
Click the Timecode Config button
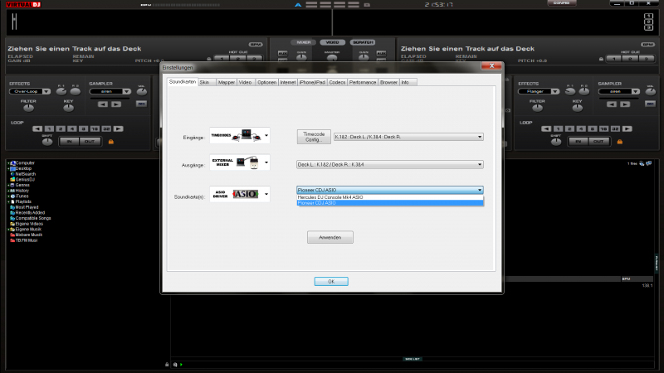(x=314, y=137)
